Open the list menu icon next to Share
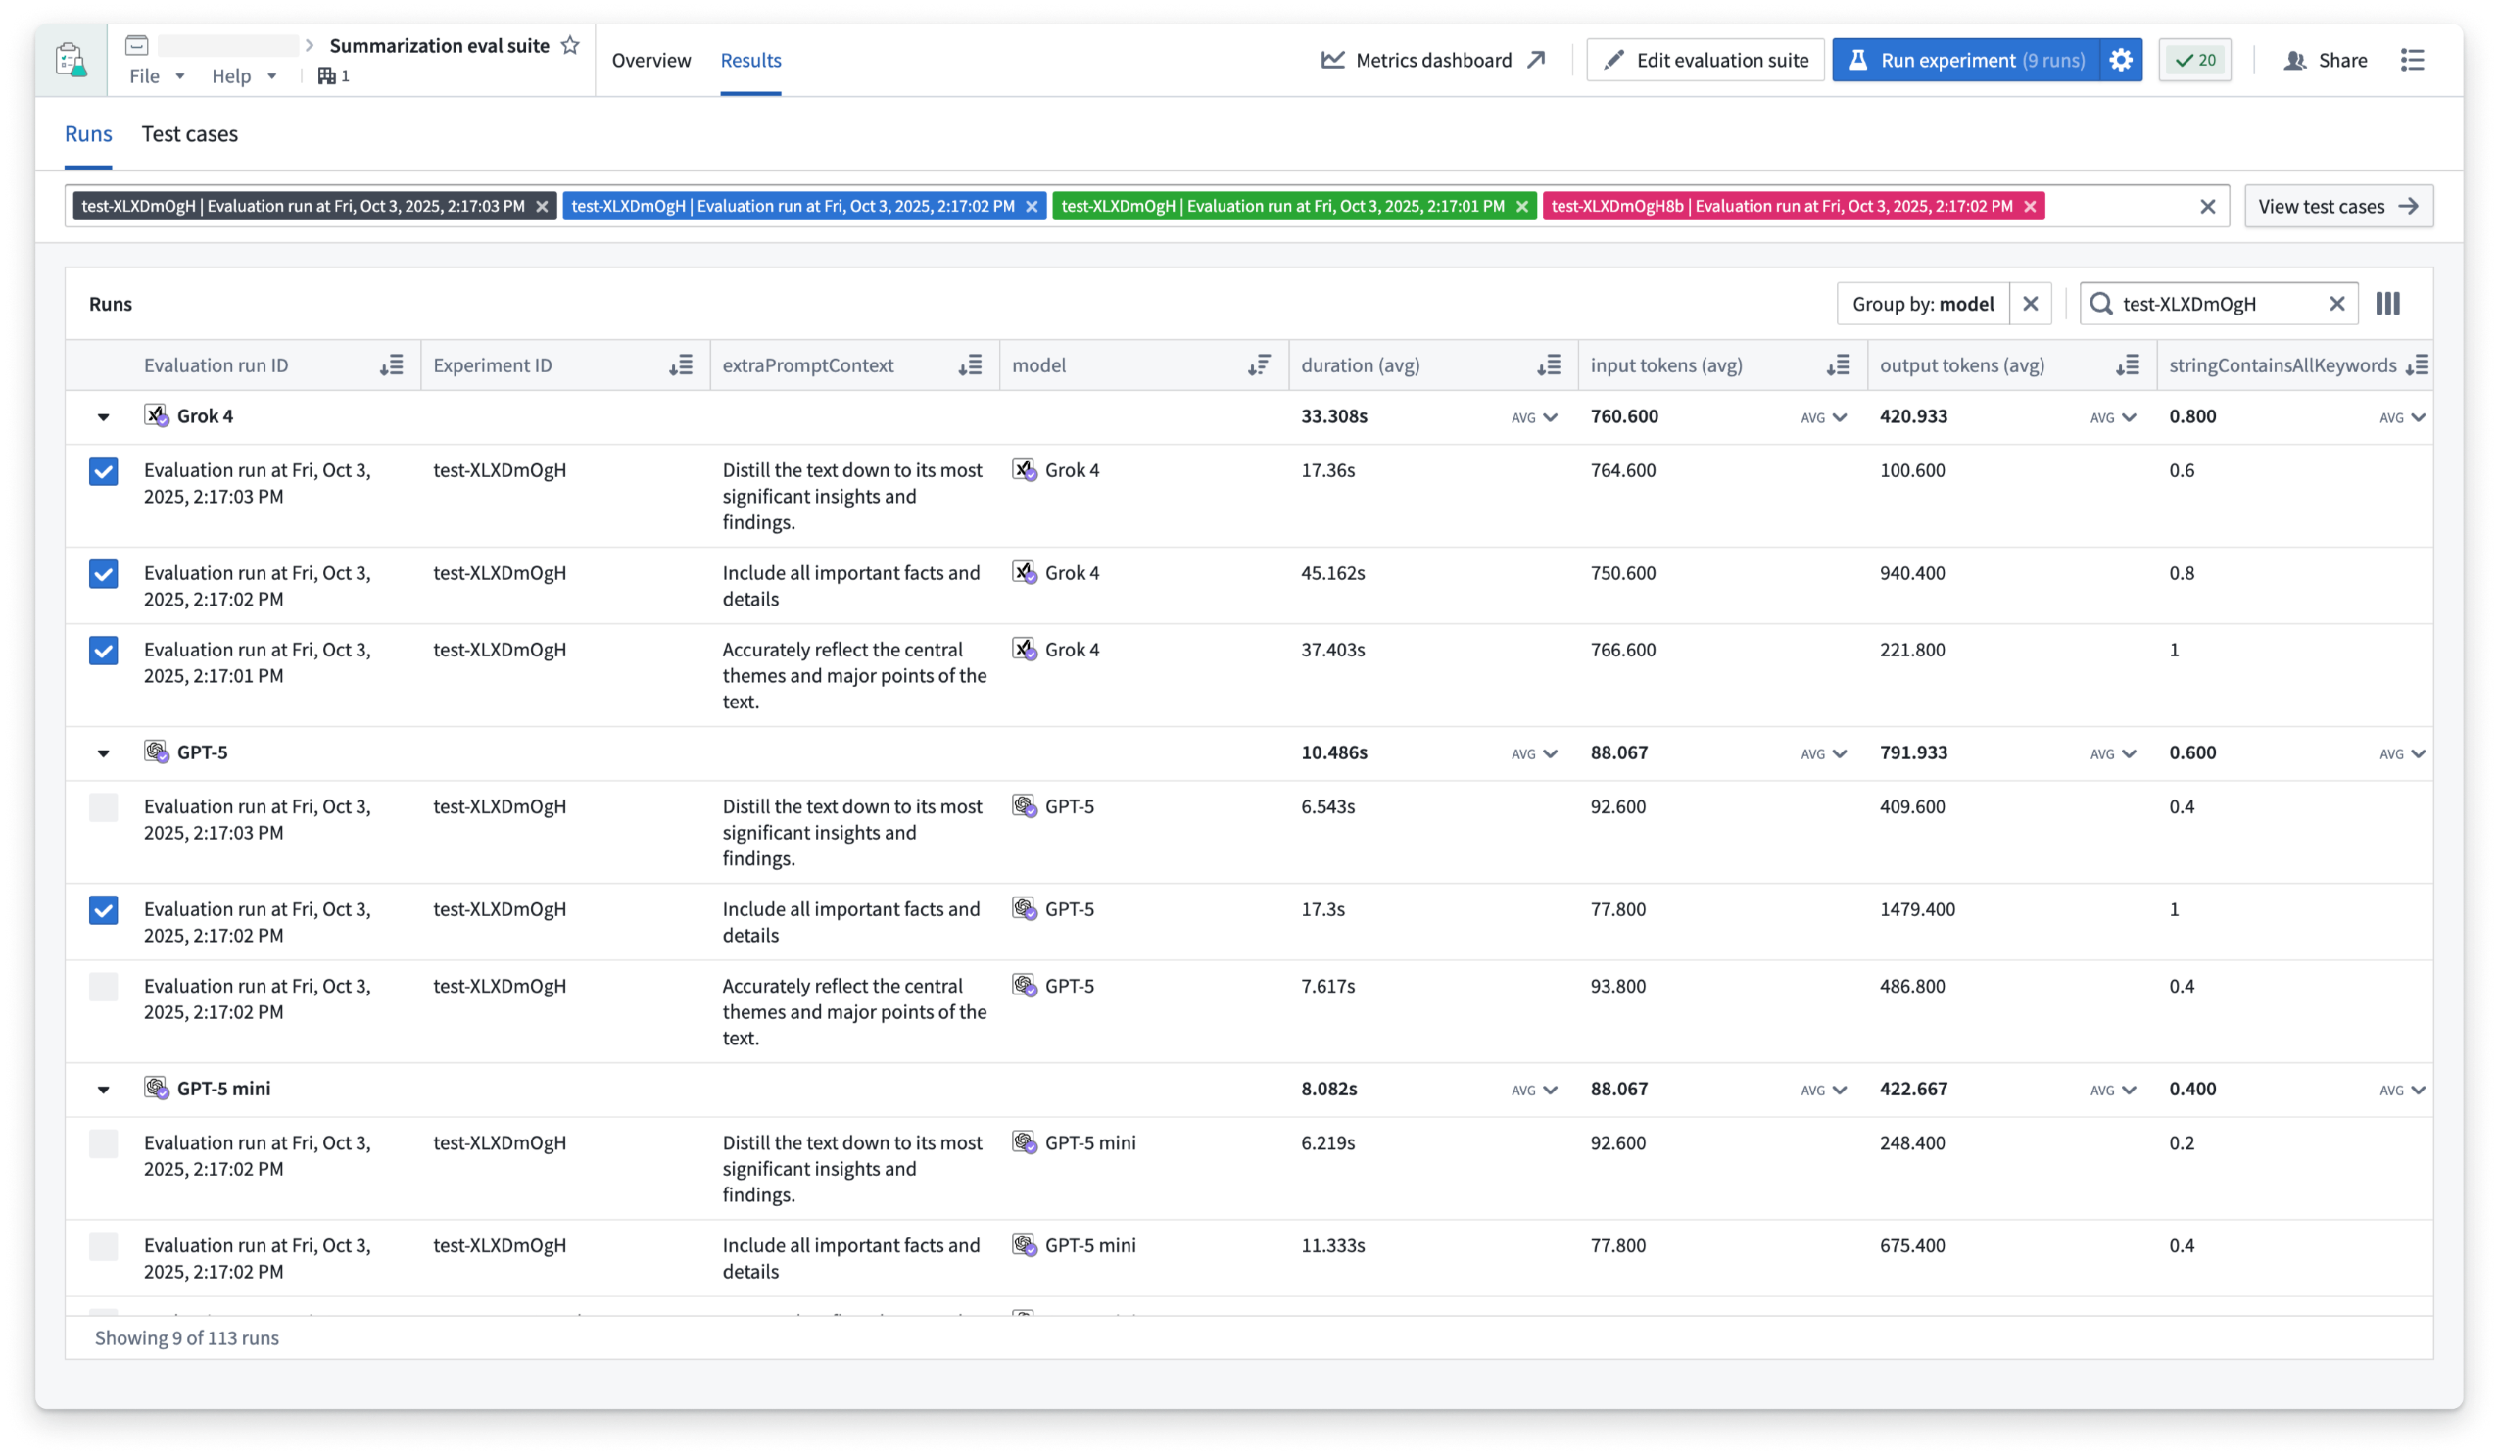Image resolution: width=2498 pixels, height=1455 pixels. pyautogui.click(x=2412, y=61)
